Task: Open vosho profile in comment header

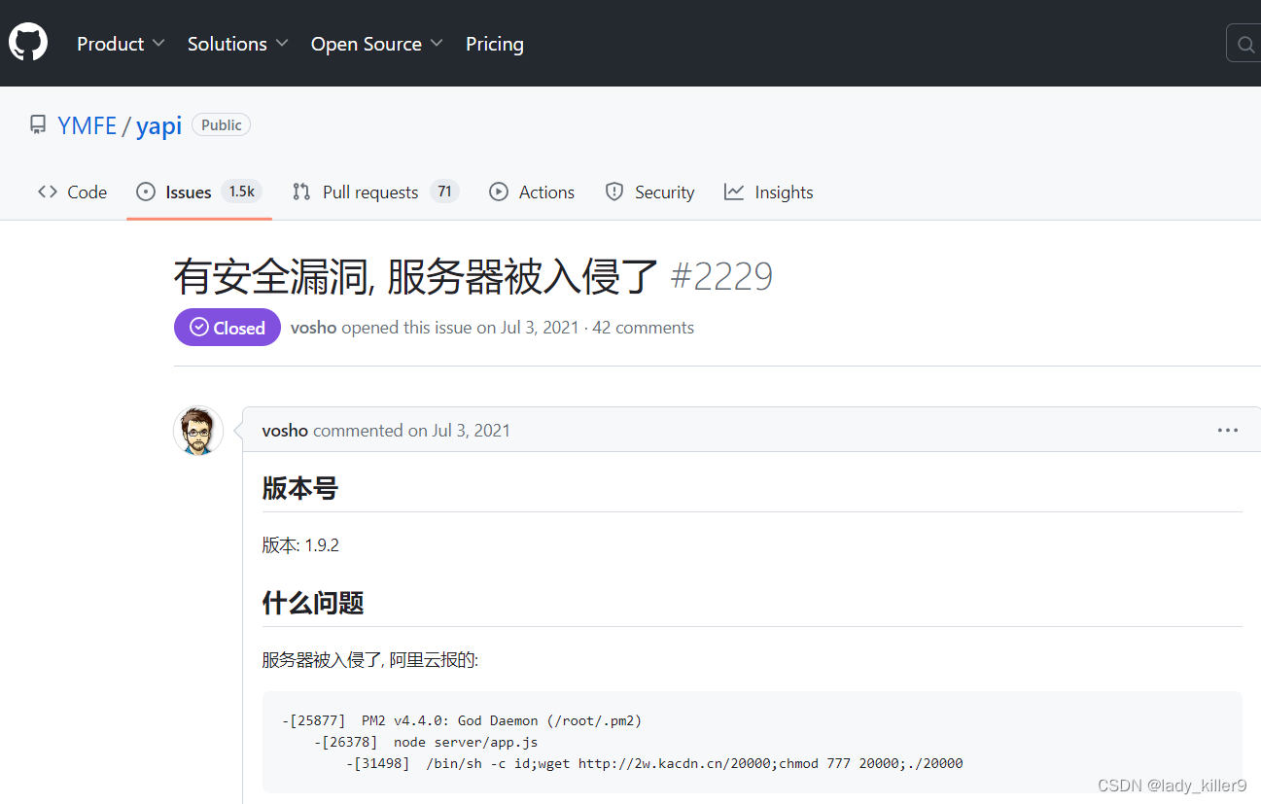Action: (285, 430)
